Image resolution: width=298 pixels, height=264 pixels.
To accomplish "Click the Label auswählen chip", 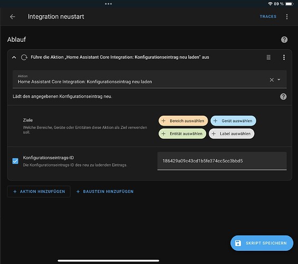I will pos(231,134).
